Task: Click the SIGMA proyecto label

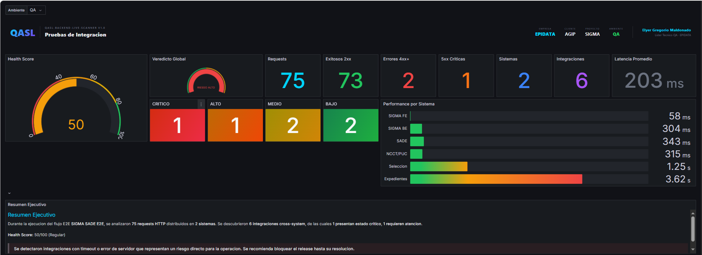Action: pos(592,34)
